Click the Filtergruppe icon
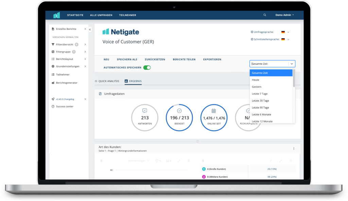Screen dimensions: 348x201 click(53, 52)
